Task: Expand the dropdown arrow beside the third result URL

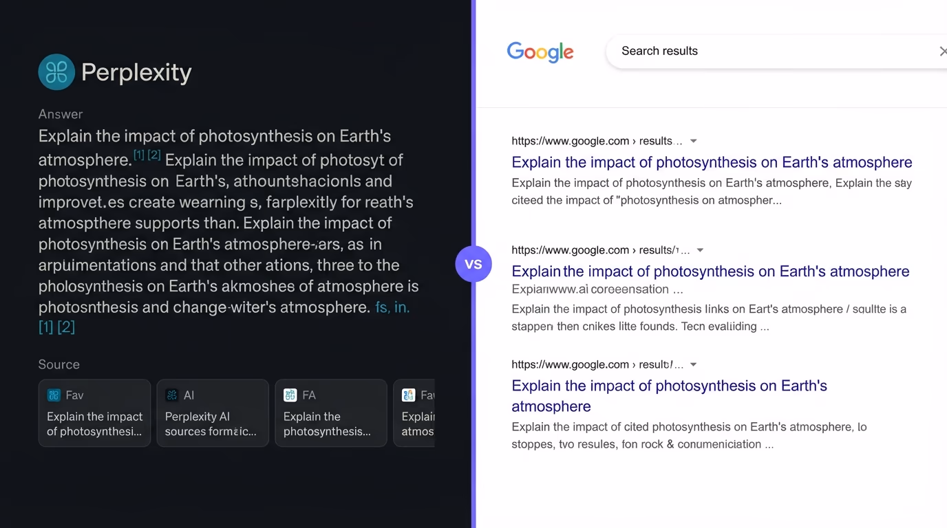Action: (694, 364)
